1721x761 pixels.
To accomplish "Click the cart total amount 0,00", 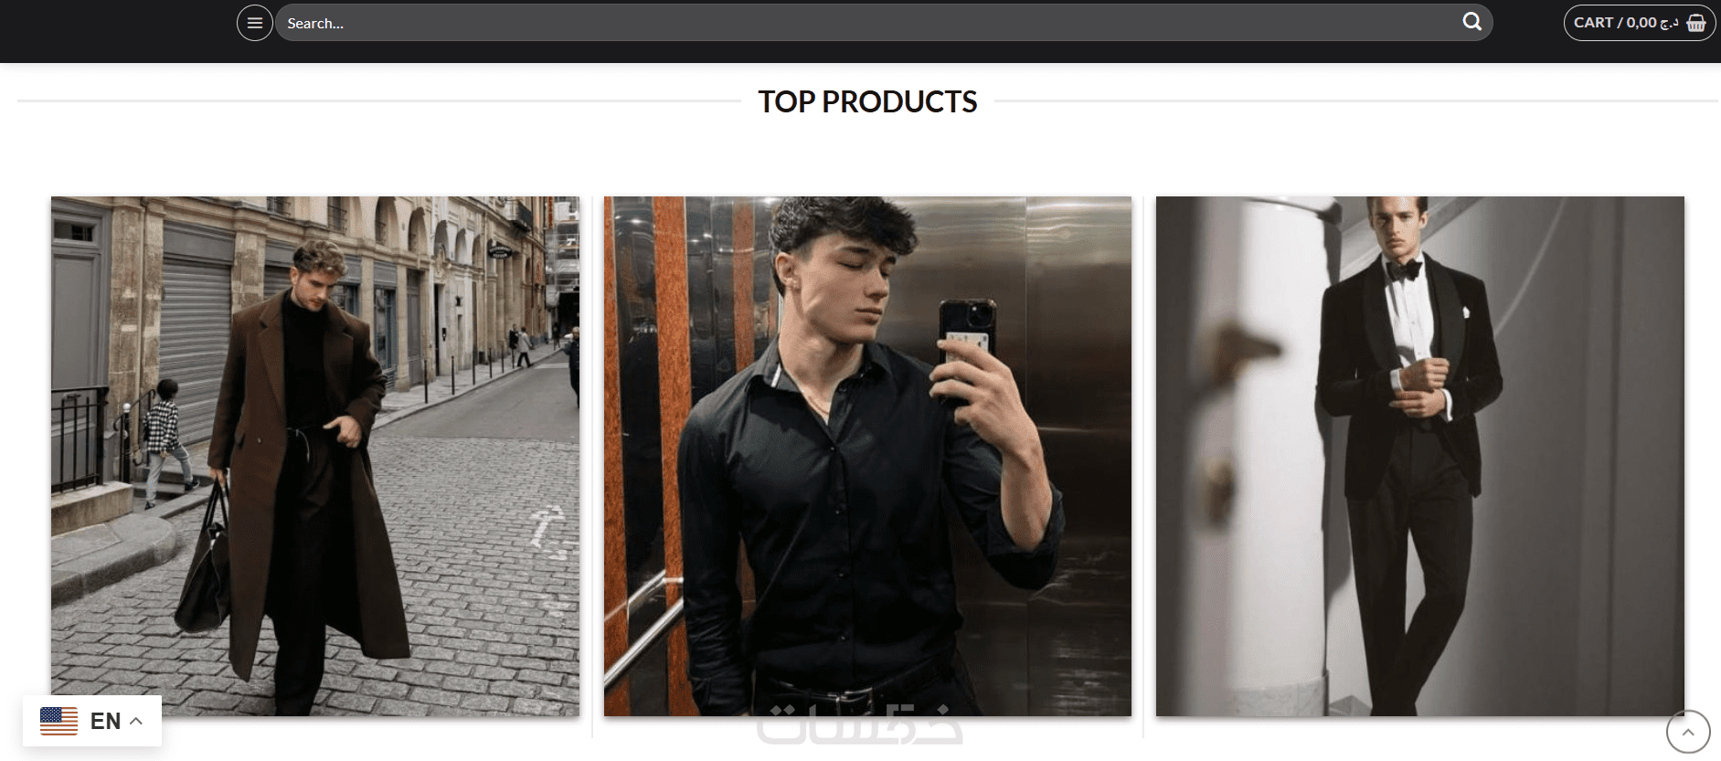I will tap(1641, 23).
